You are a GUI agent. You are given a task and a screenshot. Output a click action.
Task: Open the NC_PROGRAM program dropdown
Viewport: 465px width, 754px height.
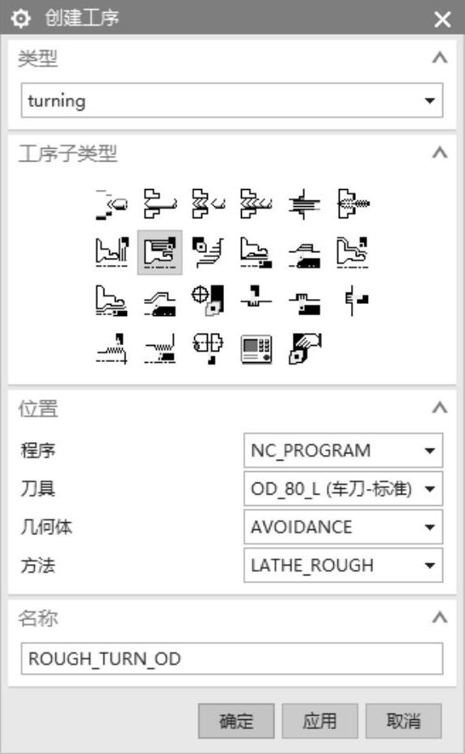(343, 451)
